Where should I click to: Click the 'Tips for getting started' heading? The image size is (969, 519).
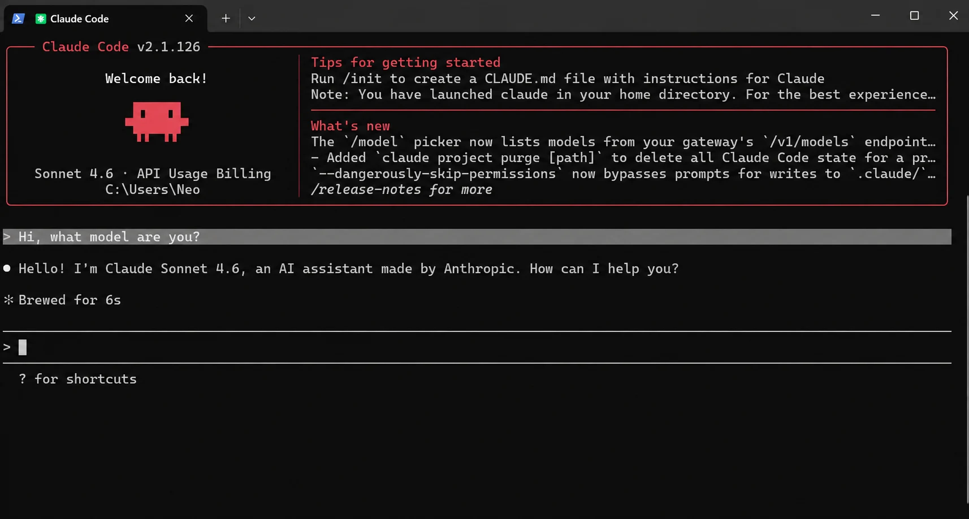coord(405,62)
